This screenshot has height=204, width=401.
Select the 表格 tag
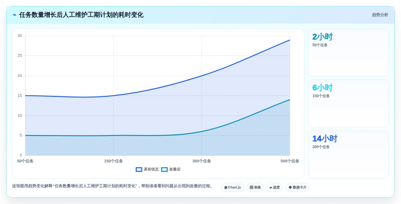(x=255, y=188)
